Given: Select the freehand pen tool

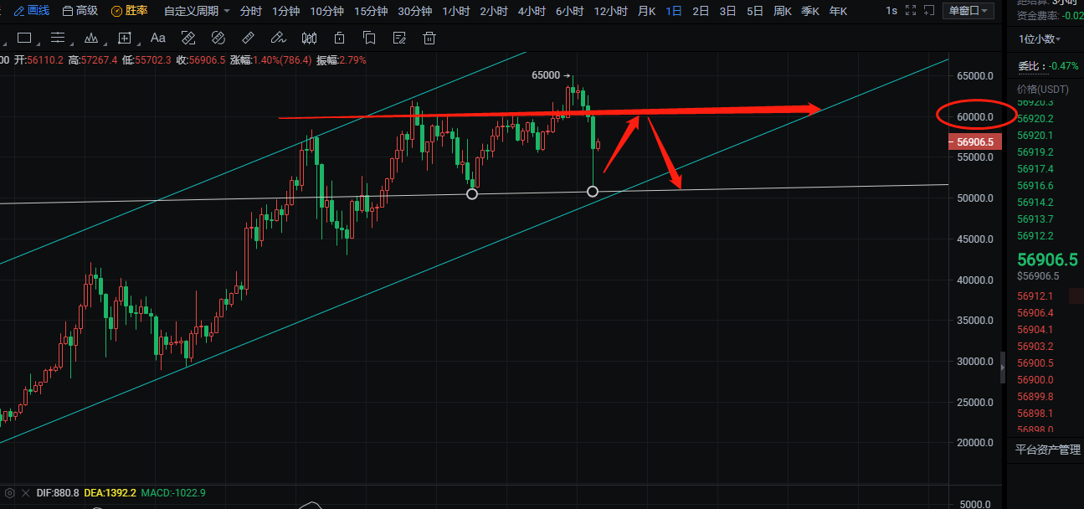Looking at the screenshot, I should 279,38.
